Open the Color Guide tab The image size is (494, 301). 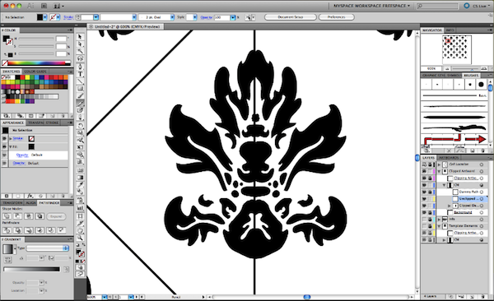point(35,72)
